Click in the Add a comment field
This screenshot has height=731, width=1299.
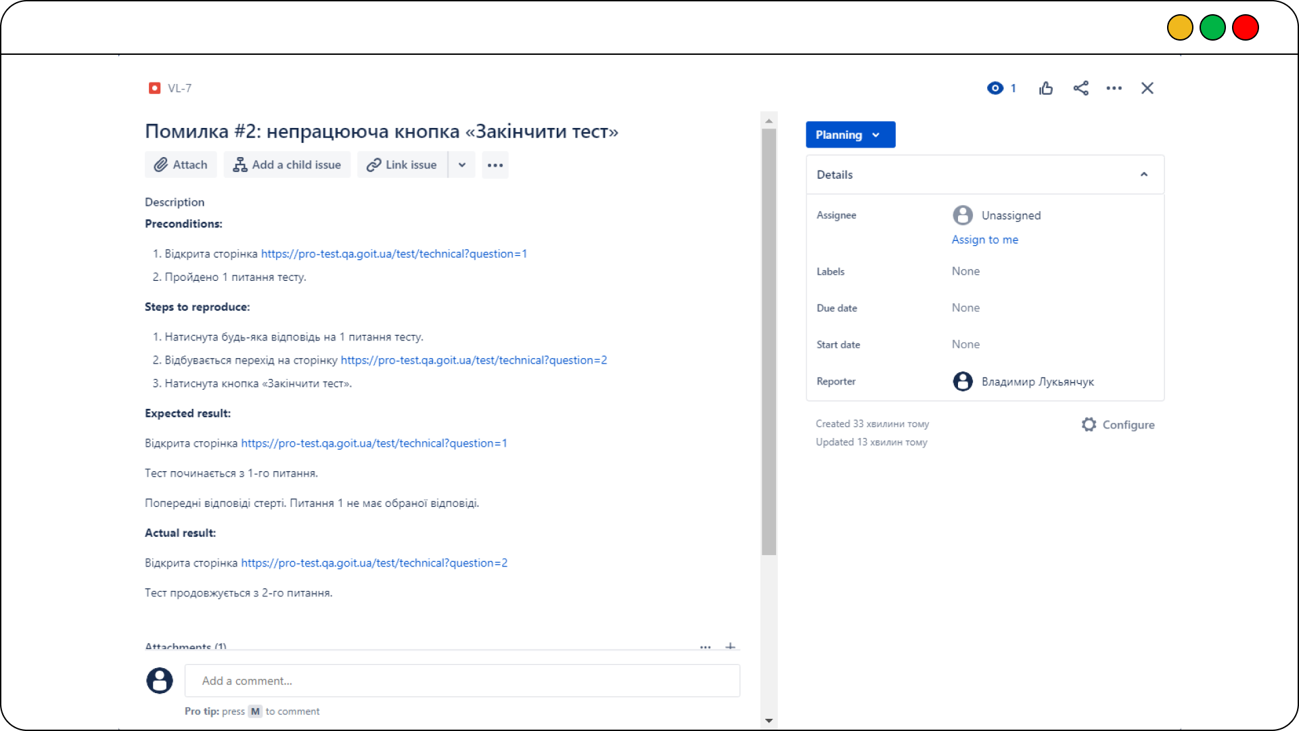462,681
